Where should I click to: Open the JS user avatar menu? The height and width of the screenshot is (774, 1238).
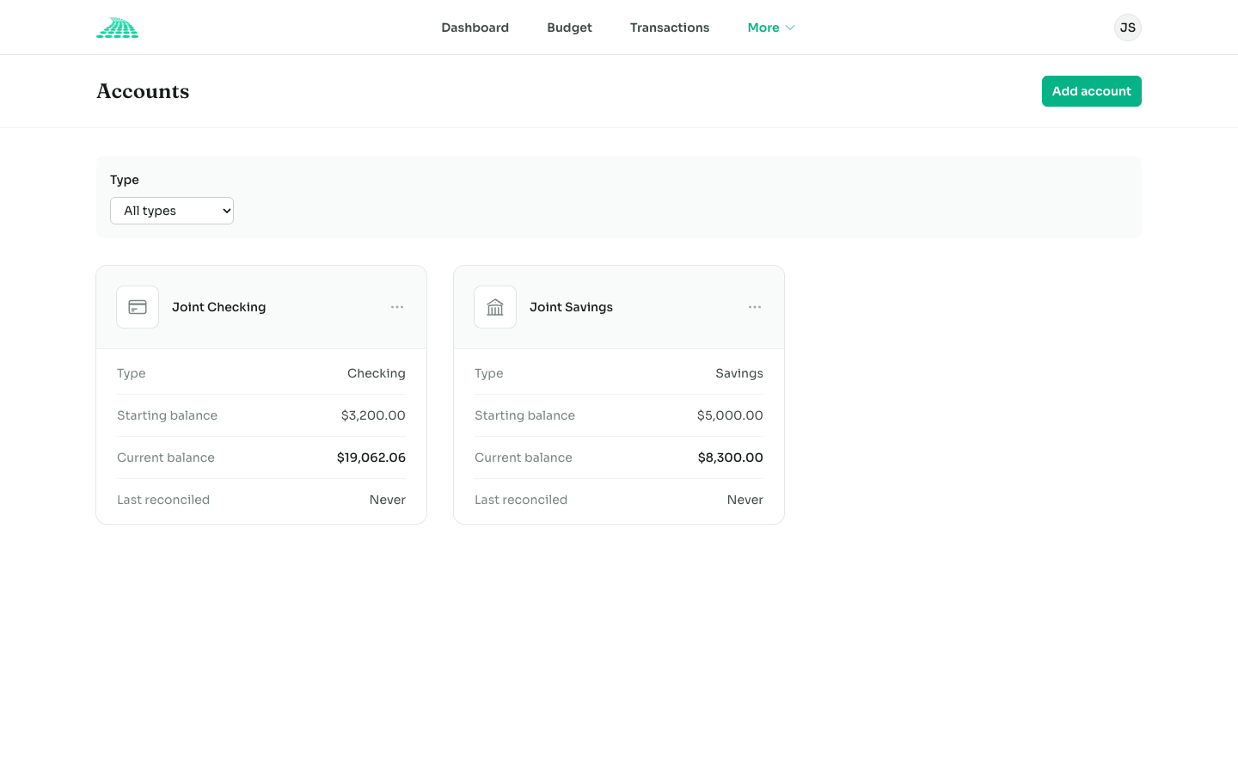(x=1128, y=28)
